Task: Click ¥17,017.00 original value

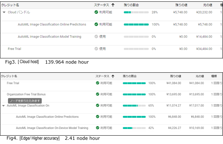Action: [x=197, y=106]
